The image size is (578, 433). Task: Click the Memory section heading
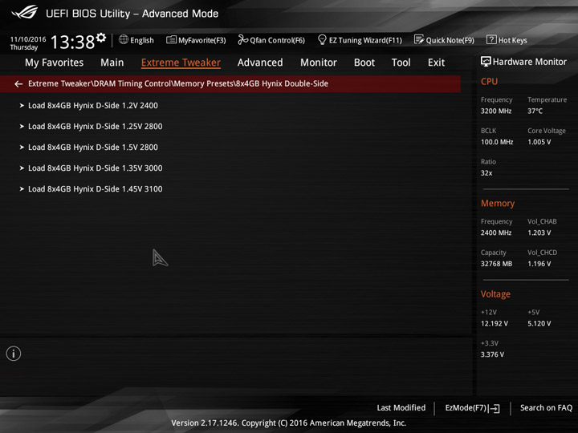[x=498, y=203]
